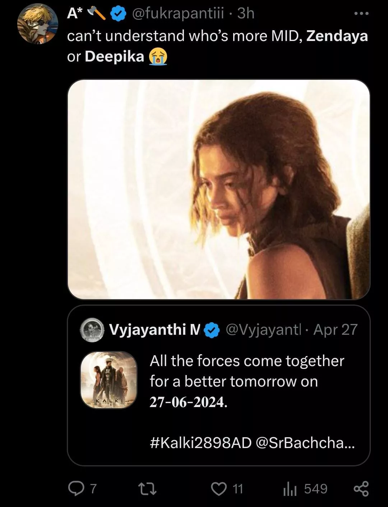Open the tweet author's profile avatar
Image resolution: width=388 pixels, height=507 pixels.
37,24
